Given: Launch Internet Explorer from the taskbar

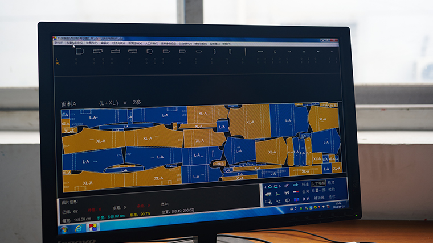Looking at the screenshot, I should pos(79,228).
